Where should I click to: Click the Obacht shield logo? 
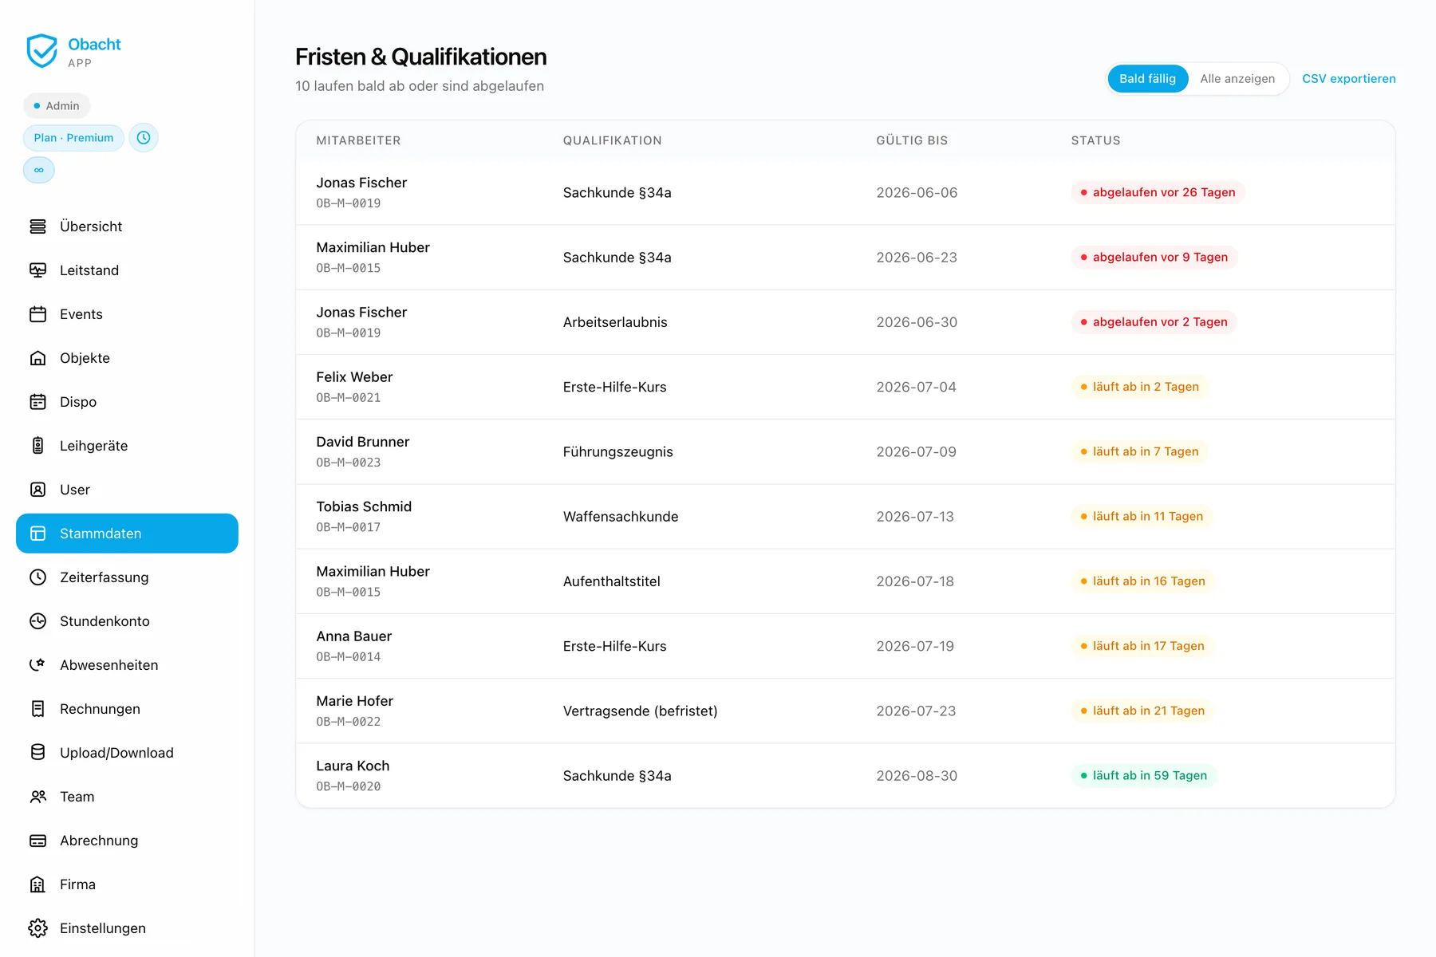click(x=41, y=51)
